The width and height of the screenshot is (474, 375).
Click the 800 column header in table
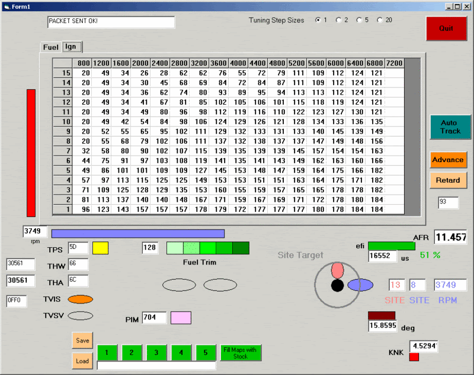(x=82, y=63)
